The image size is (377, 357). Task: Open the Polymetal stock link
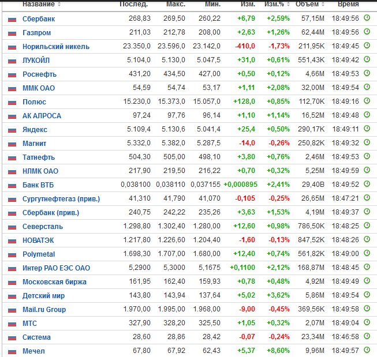point(39,254)
